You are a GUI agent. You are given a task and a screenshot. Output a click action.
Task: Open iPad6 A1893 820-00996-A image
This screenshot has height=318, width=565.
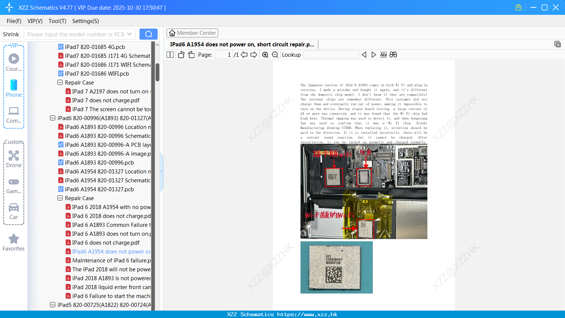pyautogui.click(x=104, y=153)
